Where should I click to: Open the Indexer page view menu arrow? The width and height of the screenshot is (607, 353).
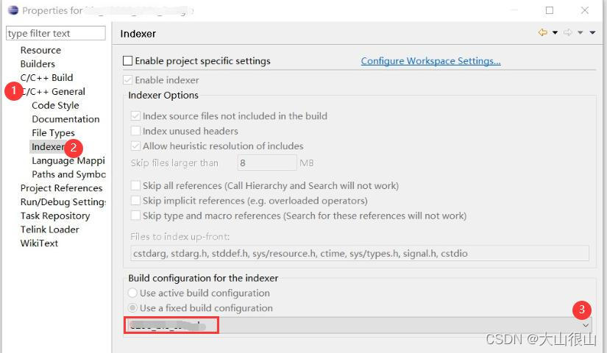(x=592, y=33)
